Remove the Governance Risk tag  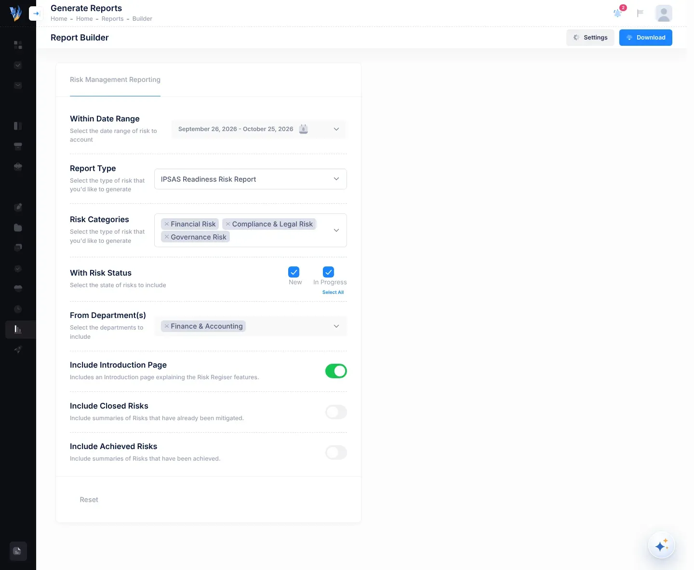click(x=167, y=237)
